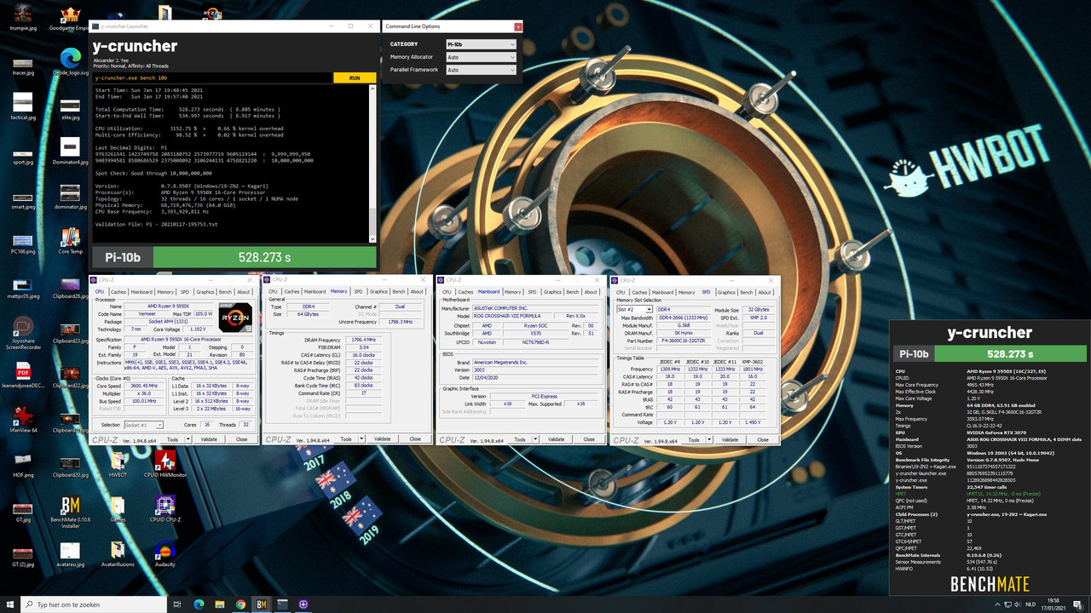Open PC166.png image on desktop

[23, 240]
